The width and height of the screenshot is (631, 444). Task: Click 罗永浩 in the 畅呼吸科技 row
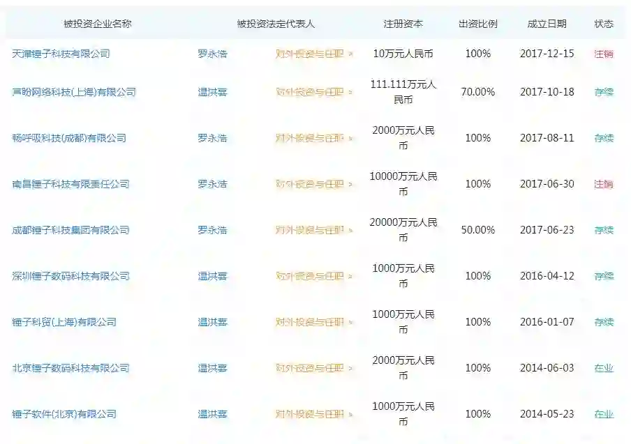(x=212, y=138)
